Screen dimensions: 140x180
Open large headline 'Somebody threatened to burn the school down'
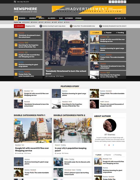click(66, 72)
